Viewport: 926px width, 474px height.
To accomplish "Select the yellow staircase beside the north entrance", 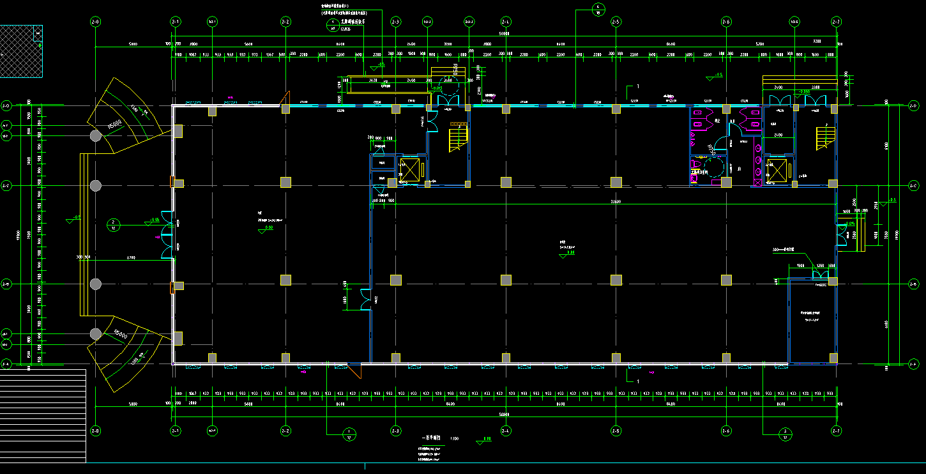I will coord(458,139).
